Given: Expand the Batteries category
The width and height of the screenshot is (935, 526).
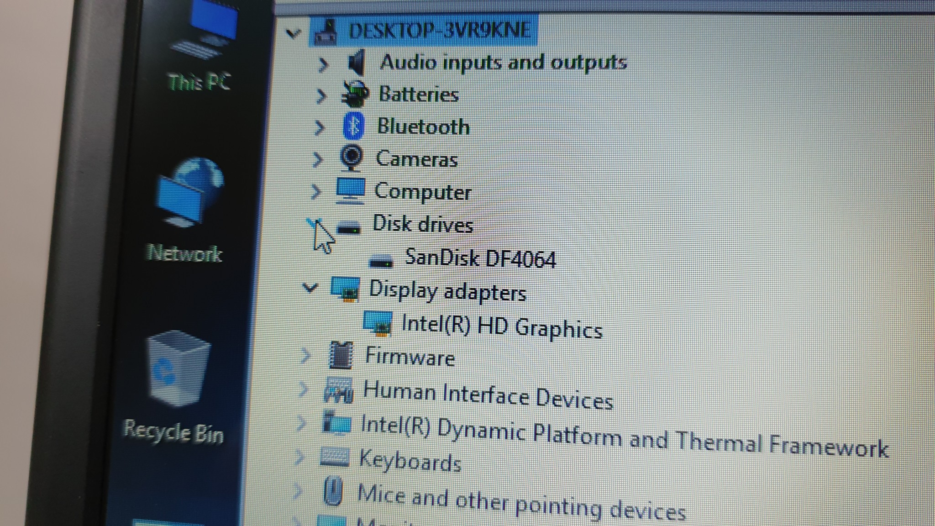Looking at the screenshot, I should pyautogui.click(x=321, y=96).
